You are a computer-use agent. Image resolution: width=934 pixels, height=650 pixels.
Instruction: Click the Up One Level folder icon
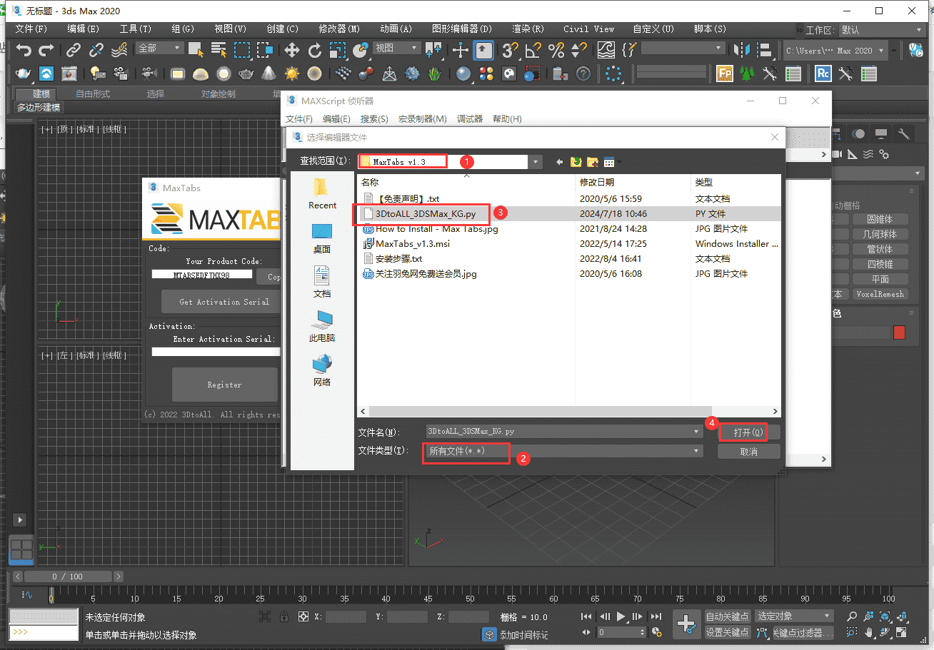576,162
